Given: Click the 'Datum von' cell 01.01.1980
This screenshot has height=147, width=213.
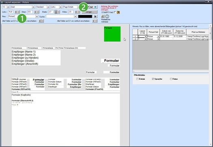Looking at the screenshot, I should [x=166, y=36].
